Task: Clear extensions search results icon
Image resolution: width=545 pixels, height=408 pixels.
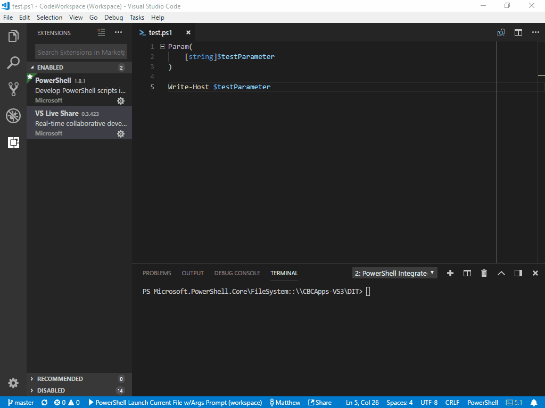Action: [101, 32]
